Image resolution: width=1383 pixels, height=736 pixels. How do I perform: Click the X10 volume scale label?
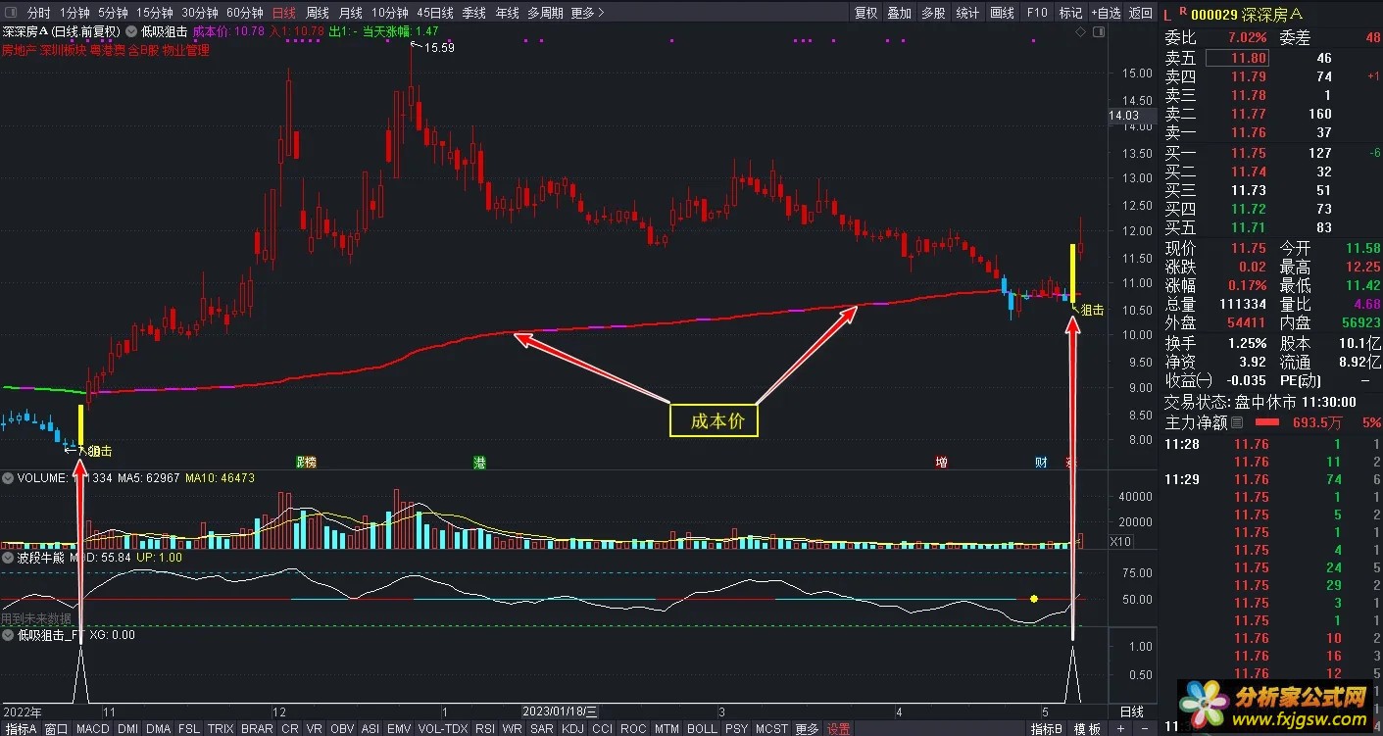point(1120,542)
